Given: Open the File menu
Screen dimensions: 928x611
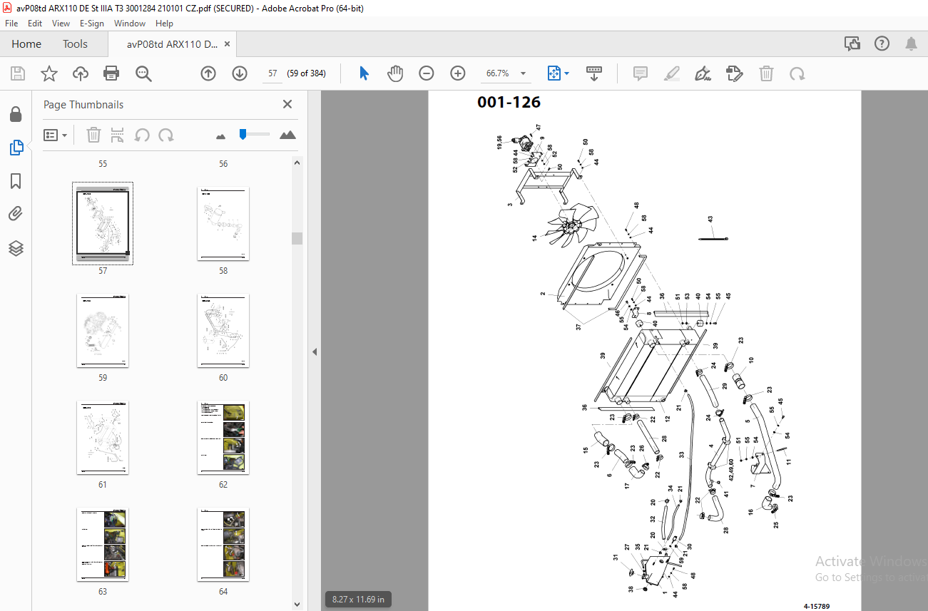Looking at the screenshot, I should (11, 24).
